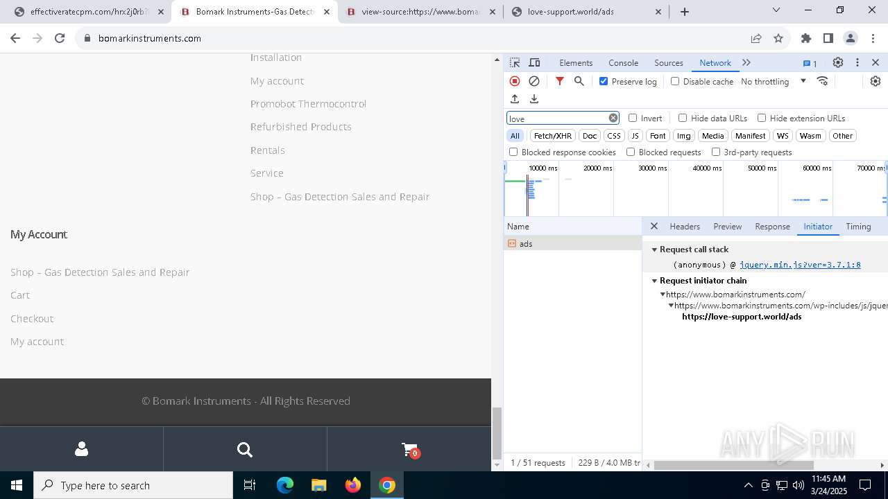Uncheck Preserve log

604,81
